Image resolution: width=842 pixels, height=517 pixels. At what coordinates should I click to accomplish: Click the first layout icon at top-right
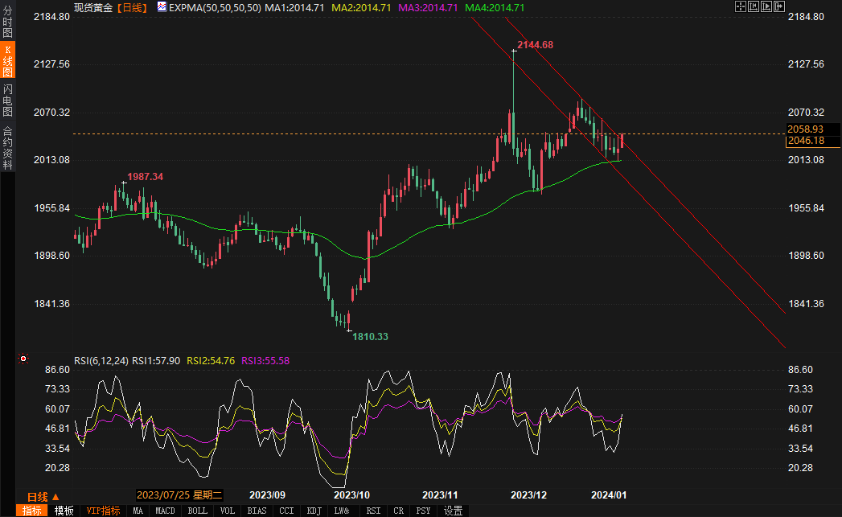[741, 6]
